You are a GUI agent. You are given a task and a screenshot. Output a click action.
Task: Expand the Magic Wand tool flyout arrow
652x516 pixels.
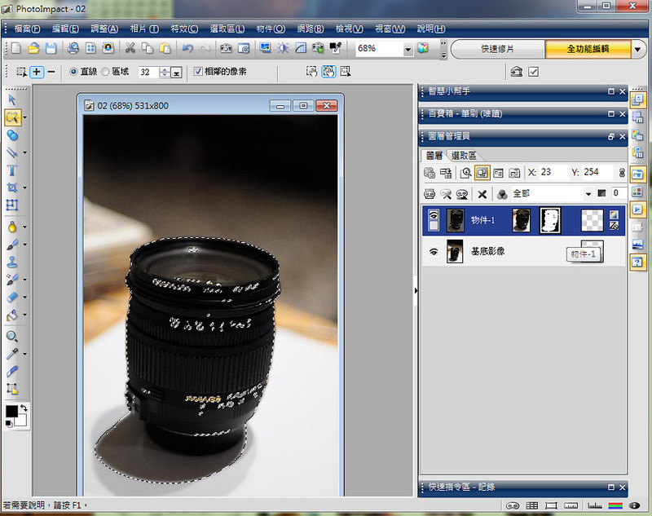click(25, 118)
